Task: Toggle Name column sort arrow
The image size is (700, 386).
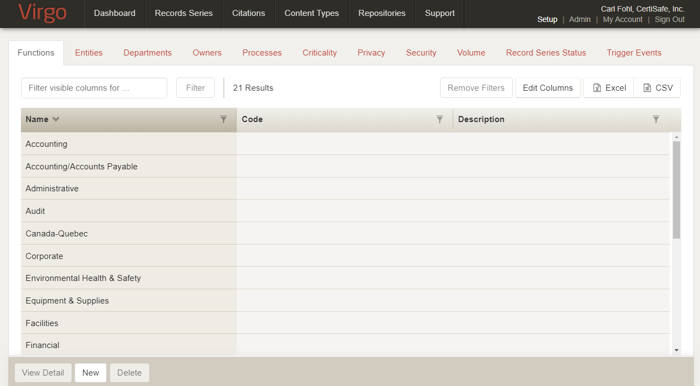Action: (56, 119)
